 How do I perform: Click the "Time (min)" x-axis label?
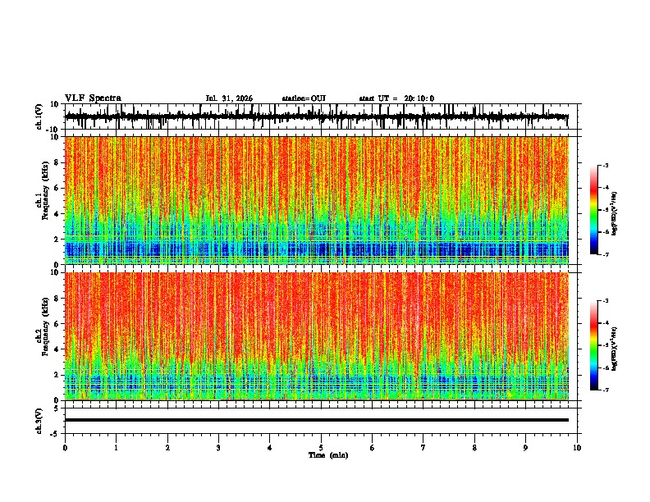328,455
